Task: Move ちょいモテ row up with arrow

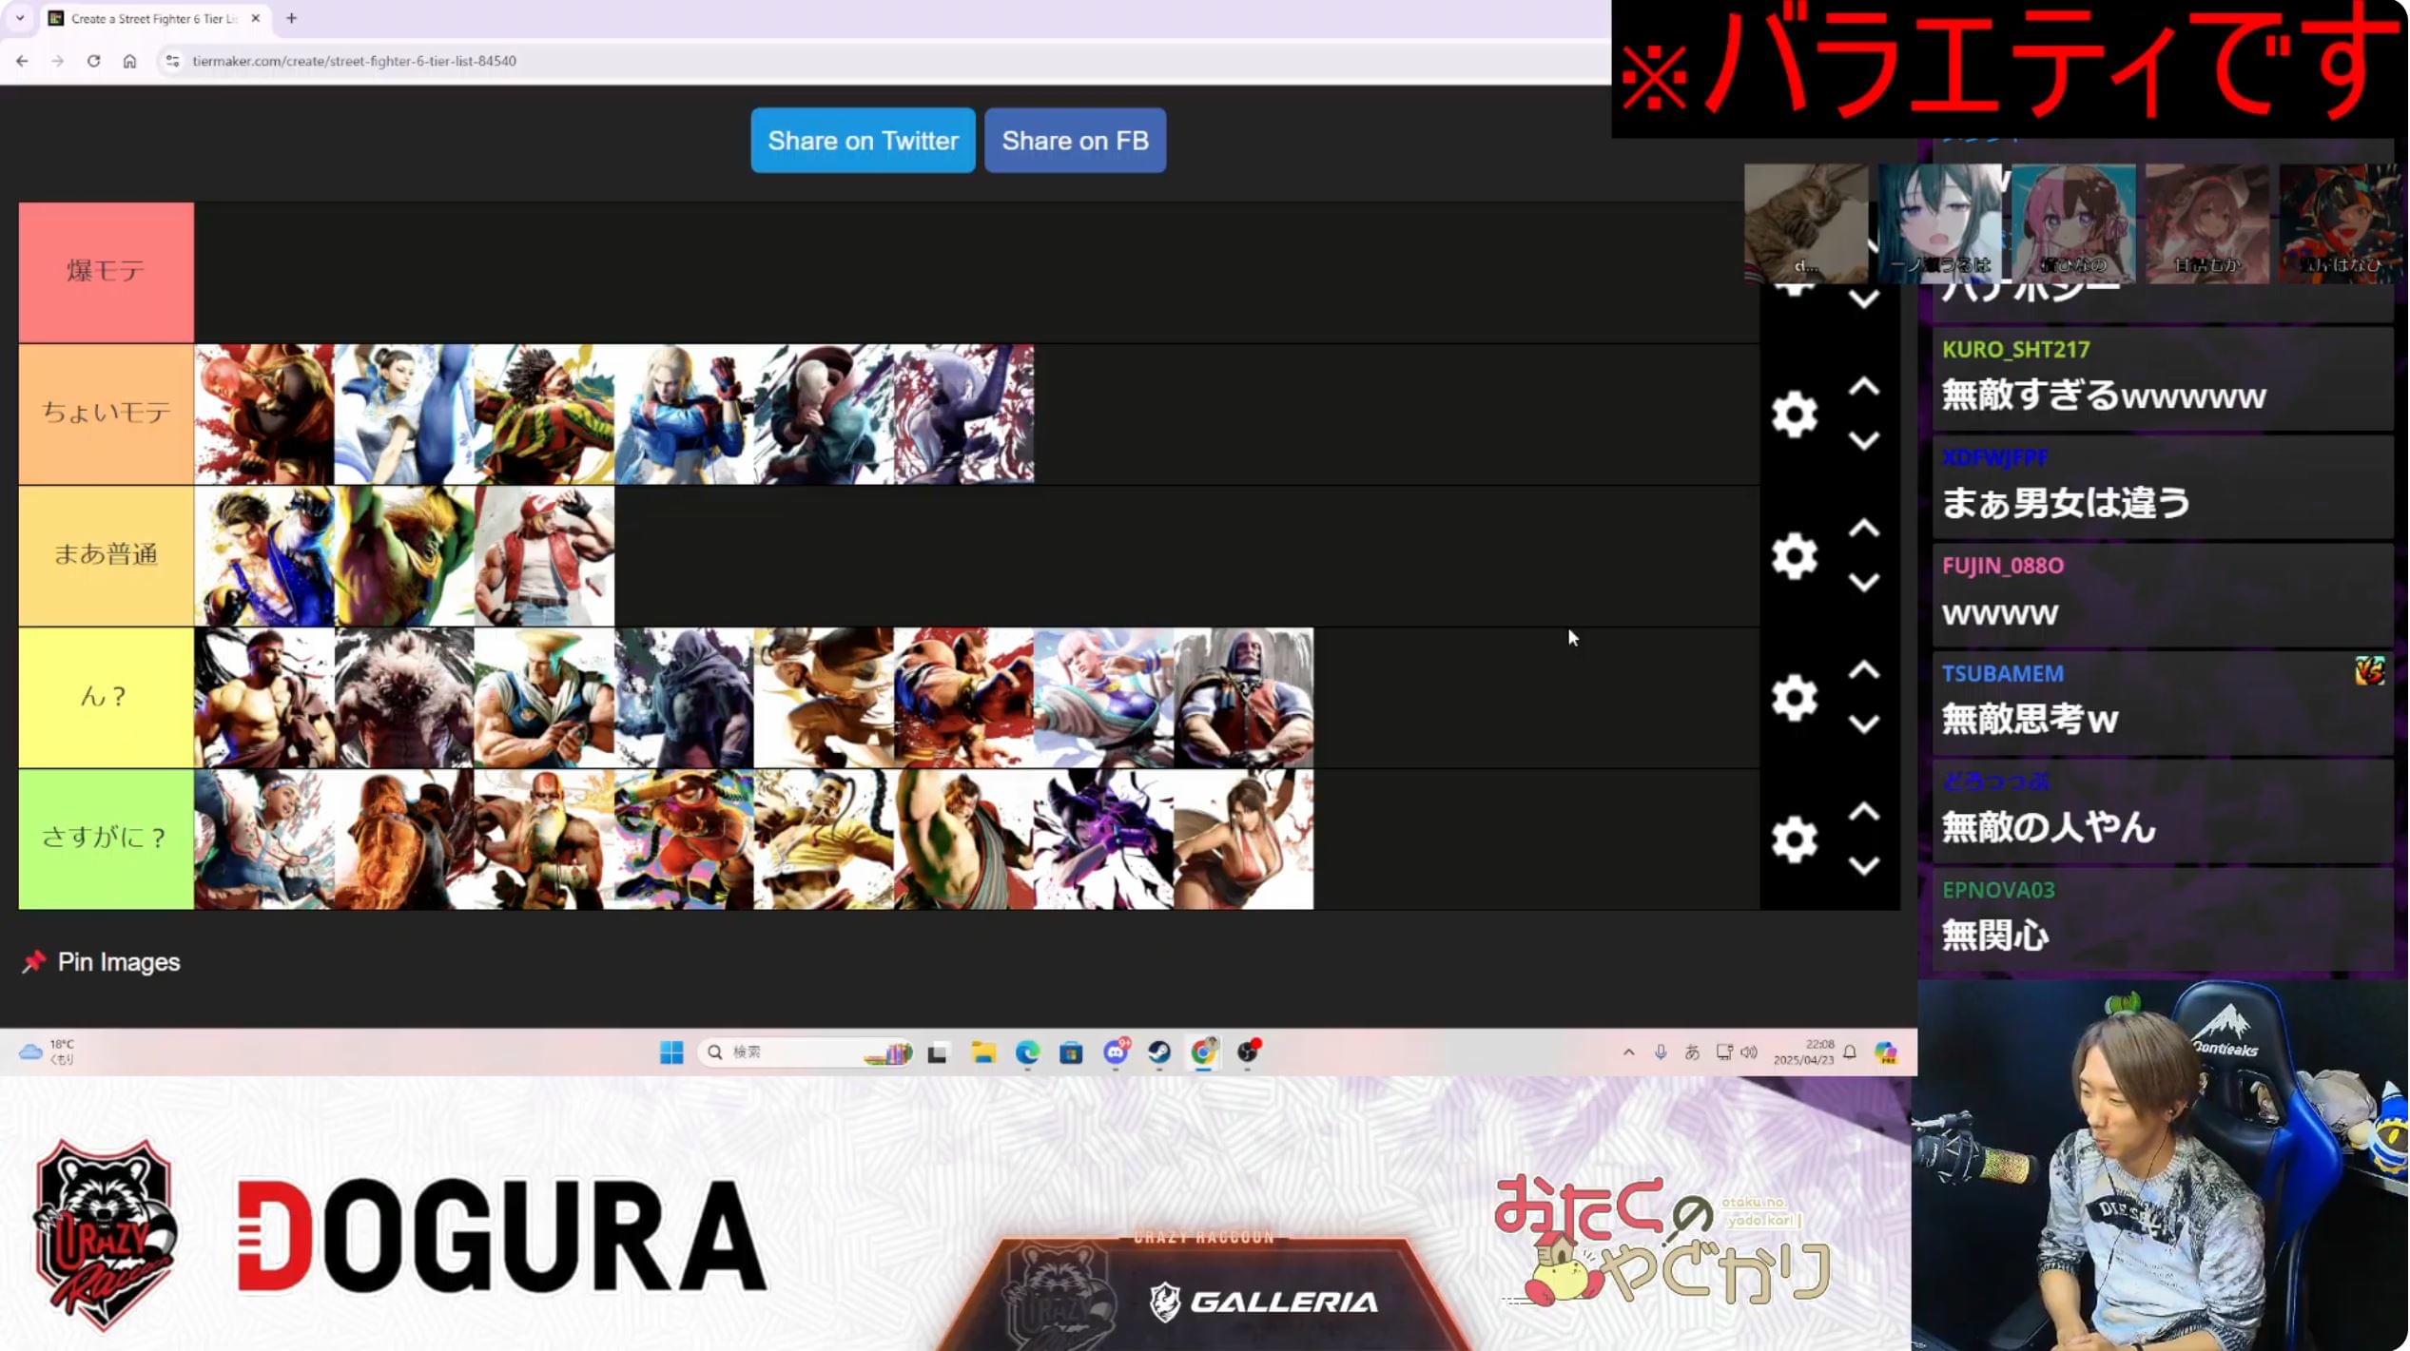Action: [1863, 387]
